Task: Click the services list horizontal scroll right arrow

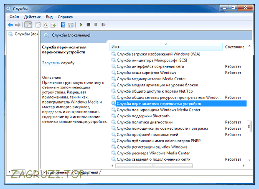Action: [244, 166]
